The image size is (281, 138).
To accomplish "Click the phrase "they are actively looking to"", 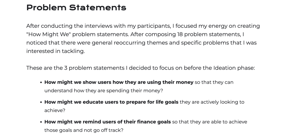I will (212, 102).
